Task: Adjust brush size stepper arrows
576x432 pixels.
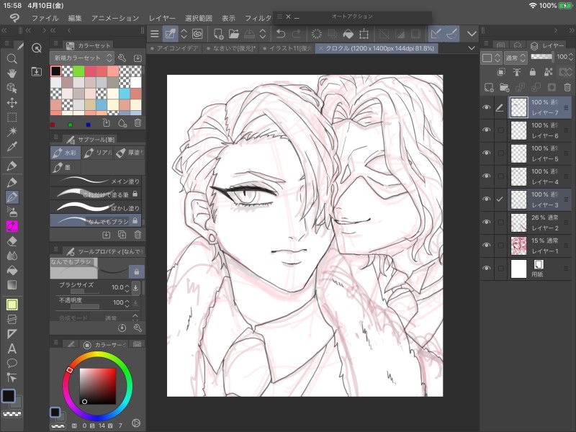Action: click(x=127, y=287)
